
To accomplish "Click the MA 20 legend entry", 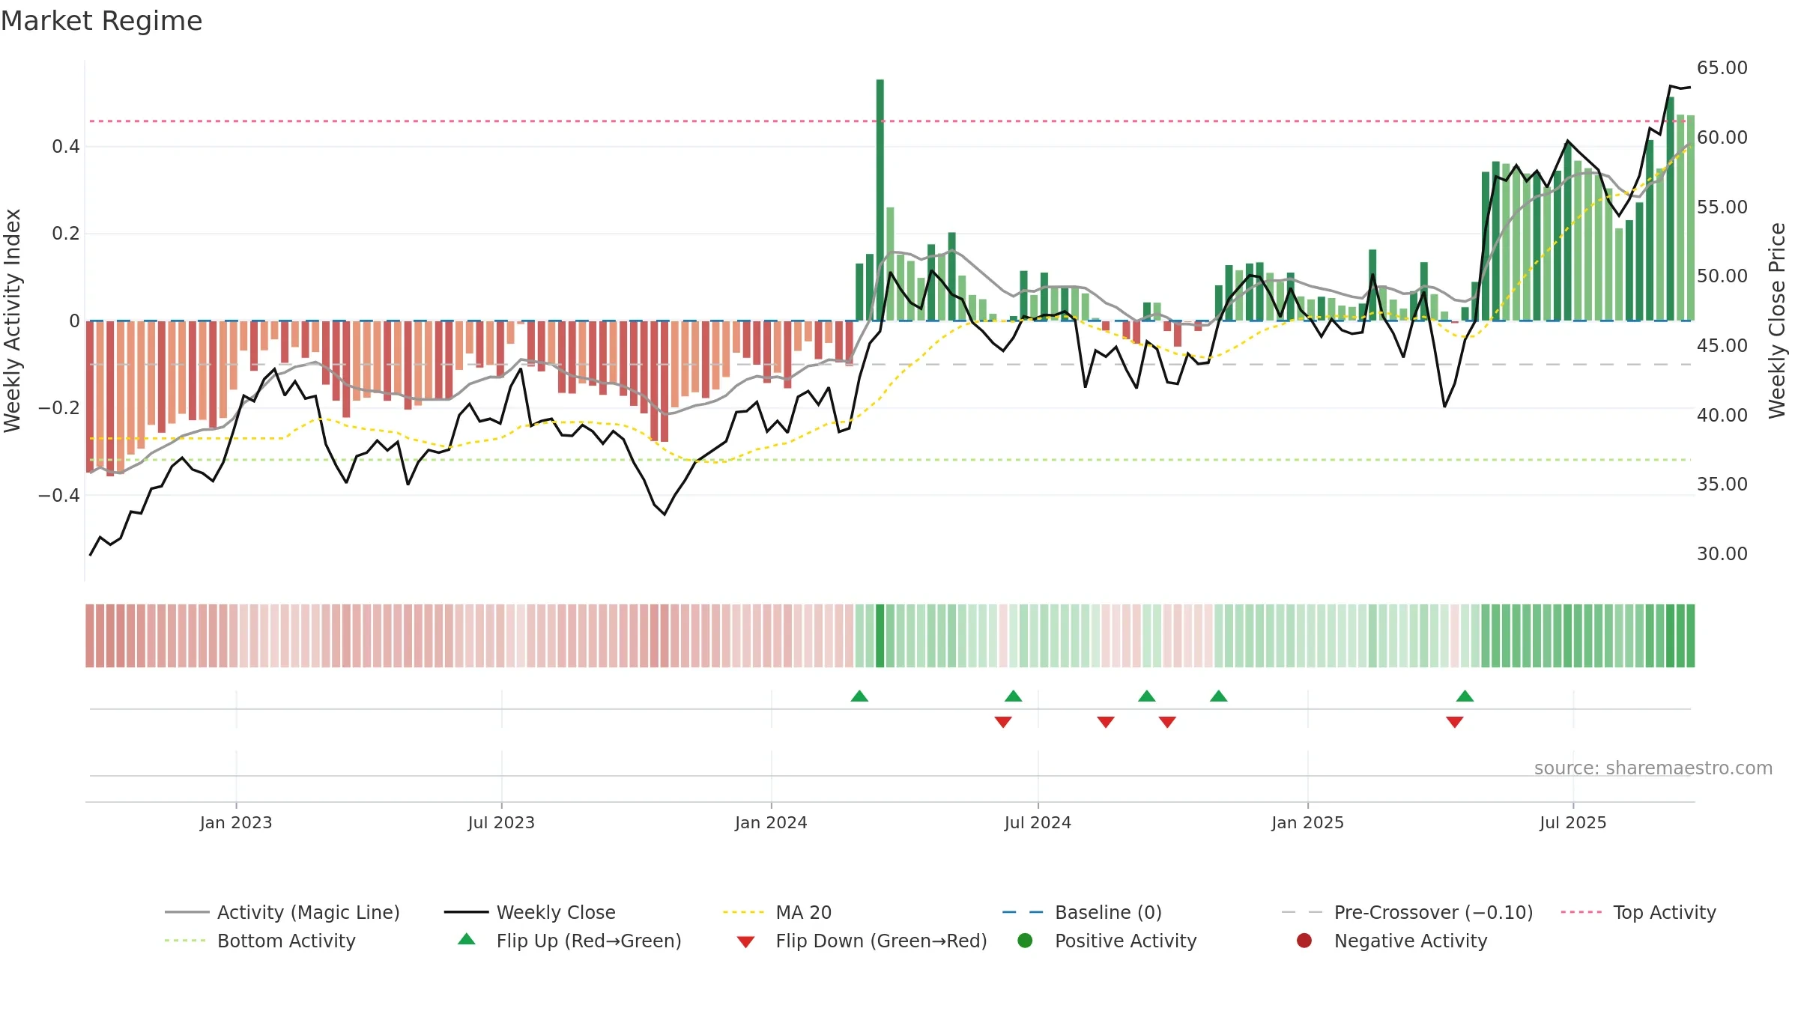I will 777,912.
